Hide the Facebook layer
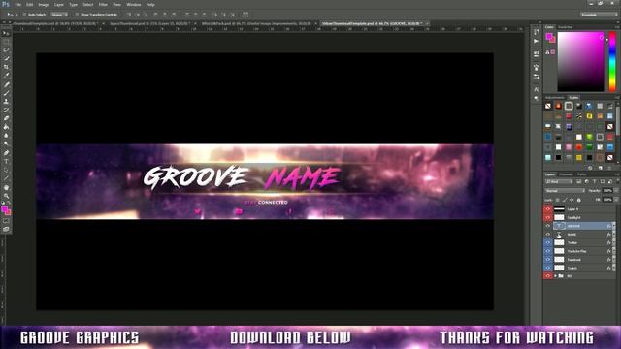Screen dimensions: 621x349 pyautogui.click(x=548, y=260)
